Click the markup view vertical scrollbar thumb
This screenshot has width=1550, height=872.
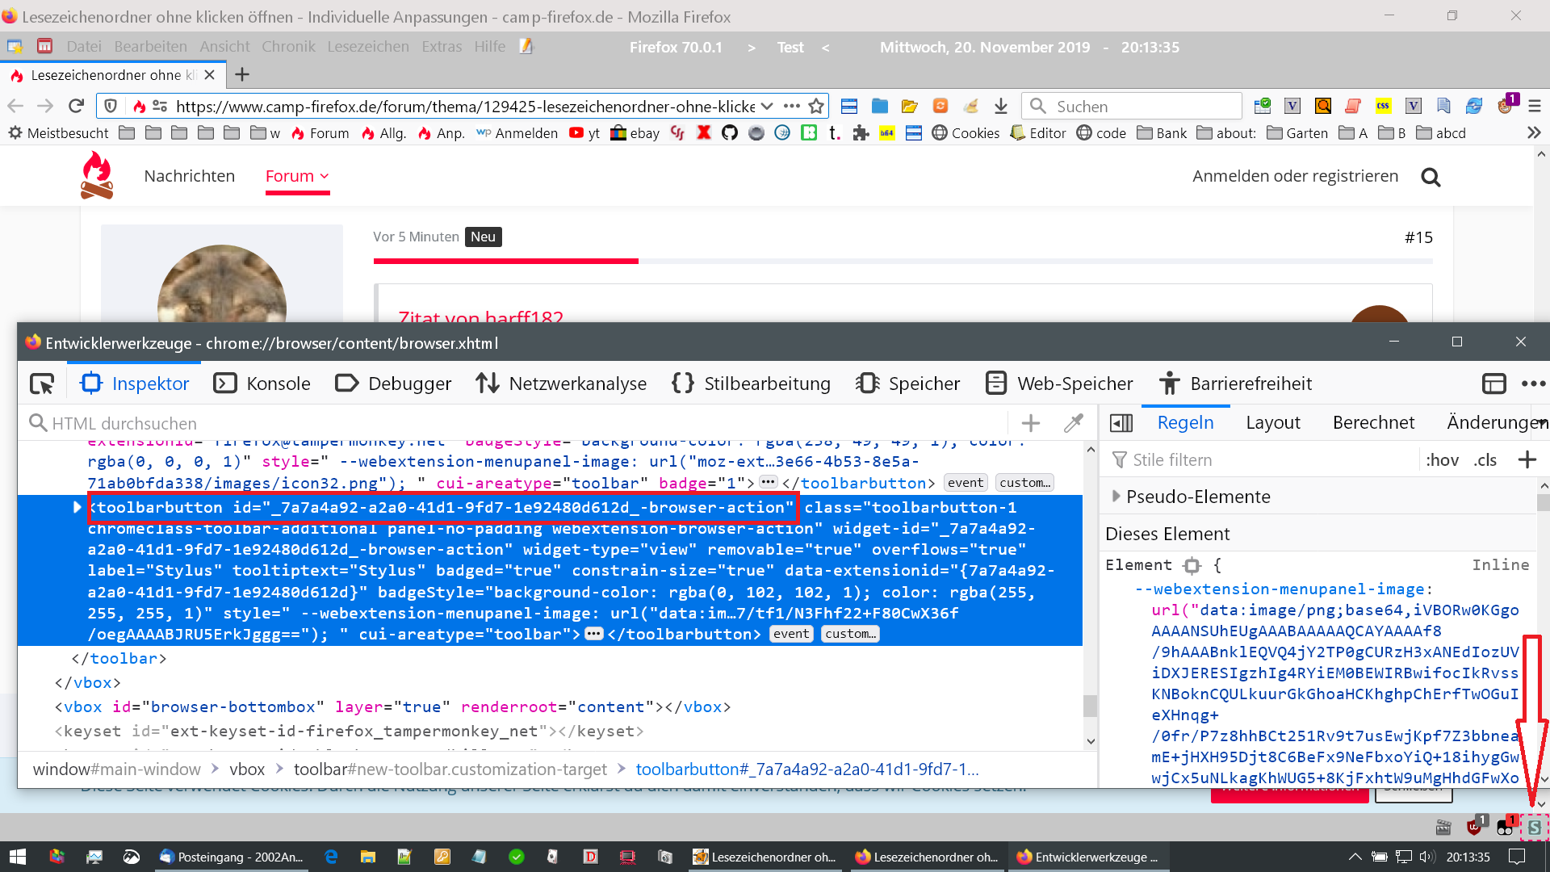[1090, 705]
